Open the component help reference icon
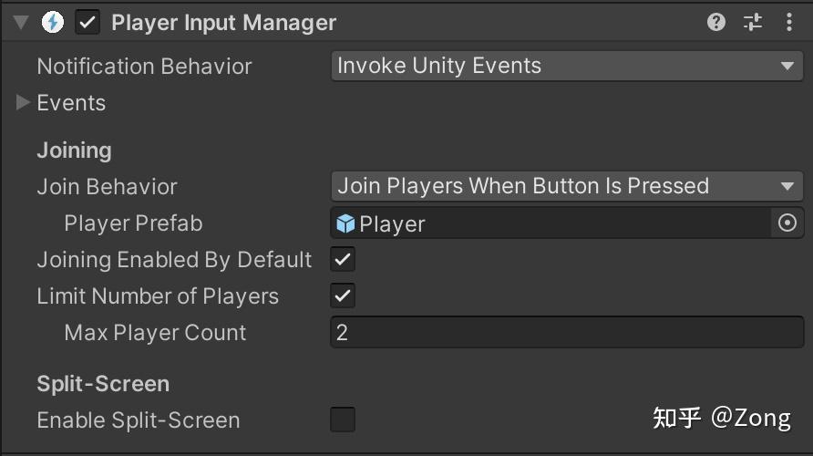This screenshot has width=813, height=456. [716, 23]
